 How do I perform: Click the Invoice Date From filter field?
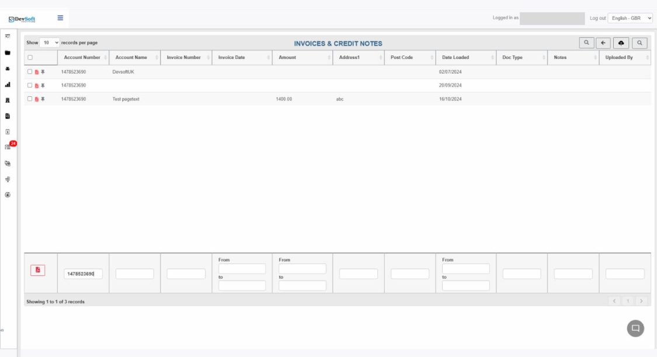coord(242,268)
